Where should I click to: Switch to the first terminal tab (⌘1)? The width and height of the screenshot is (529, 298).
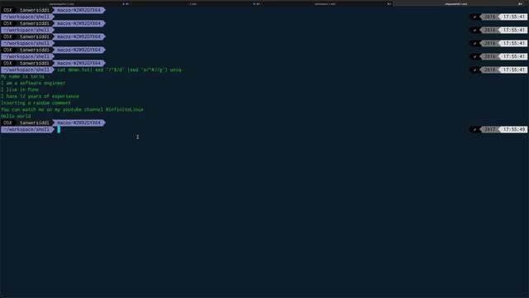point(66,3)
